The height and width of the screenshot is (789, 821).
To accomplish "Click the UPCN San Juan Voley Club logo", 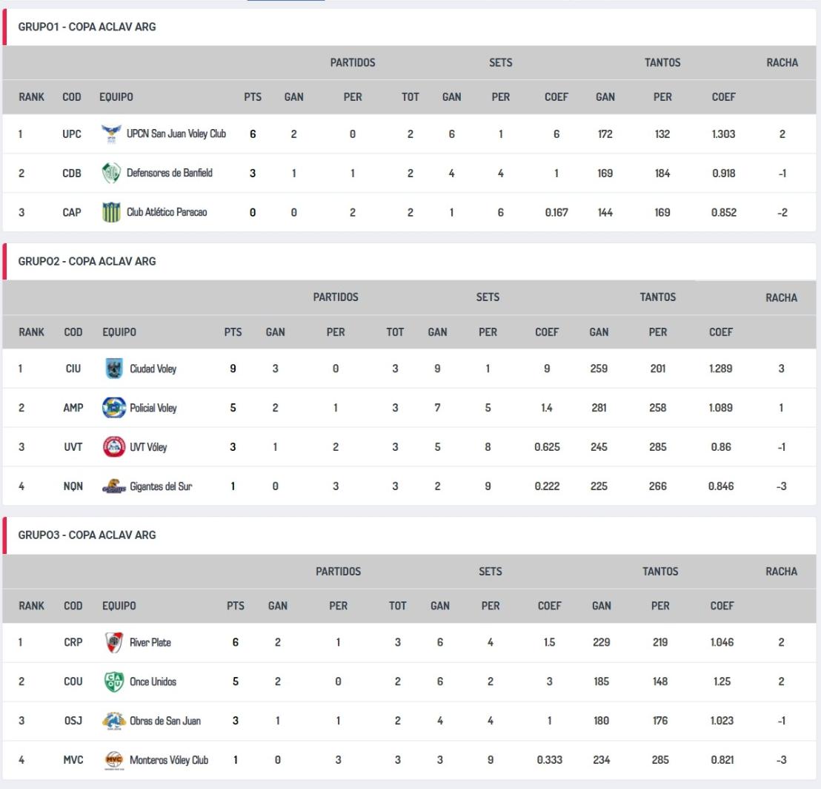I will pyautogui.click(x=110, y=134).
